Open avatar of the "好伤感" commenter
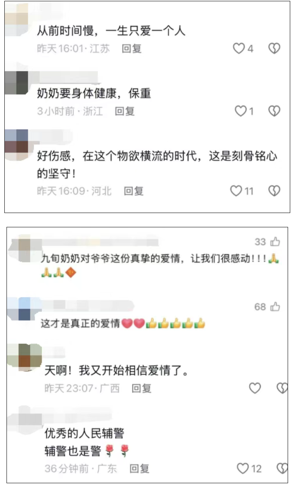The image size is (295, 488). point(17,145)
